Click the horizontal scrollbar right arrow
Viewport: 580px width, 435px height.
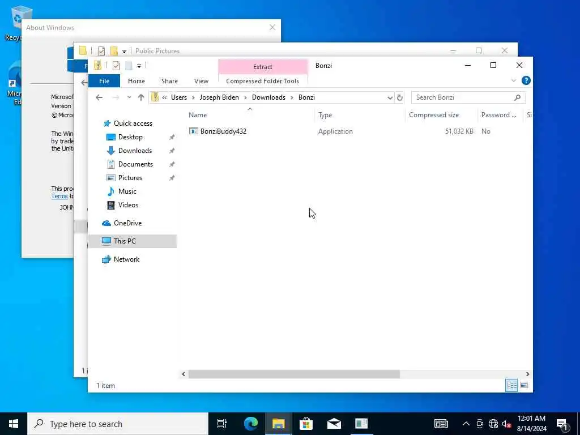click(527, 374)
